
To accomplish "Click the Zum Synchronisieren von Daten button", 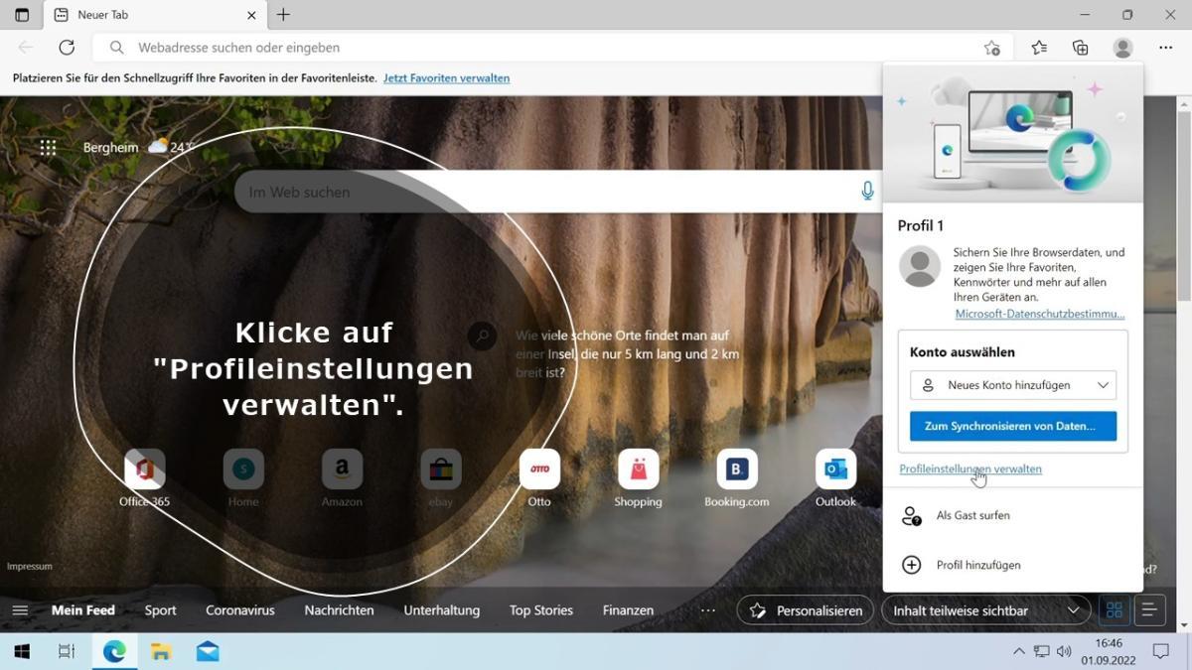I will (x=1012, y=426).
